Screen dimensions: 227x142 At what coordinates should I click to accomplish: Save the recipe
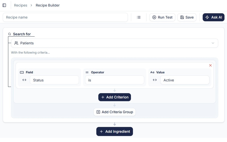pos(187,17)
